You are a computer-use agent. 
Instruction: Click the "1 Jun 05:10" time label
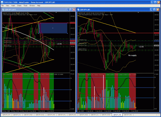(126, 111)
